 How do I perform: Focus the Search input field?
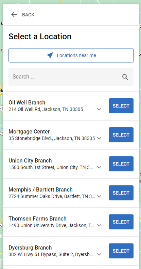pos(71,77)
